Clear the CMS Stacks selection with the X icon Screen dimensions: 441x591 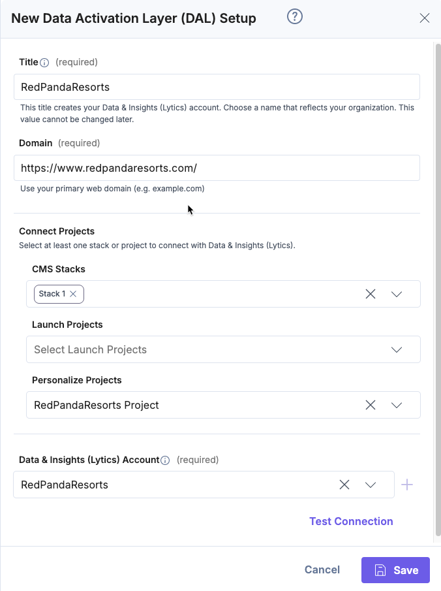371,294
